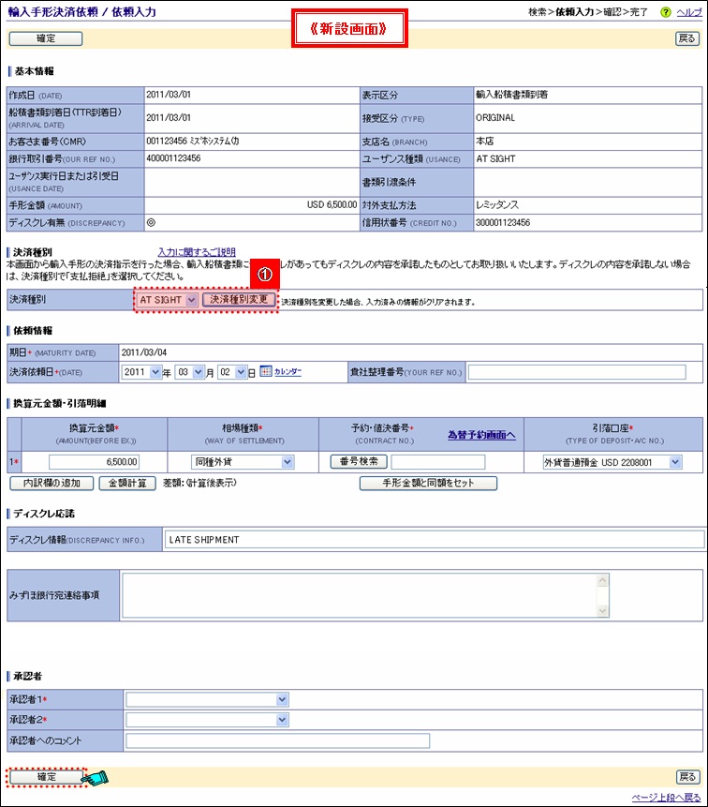708x807 pixels.
Task: Click the top 戻る button
Action: point(686,38)
